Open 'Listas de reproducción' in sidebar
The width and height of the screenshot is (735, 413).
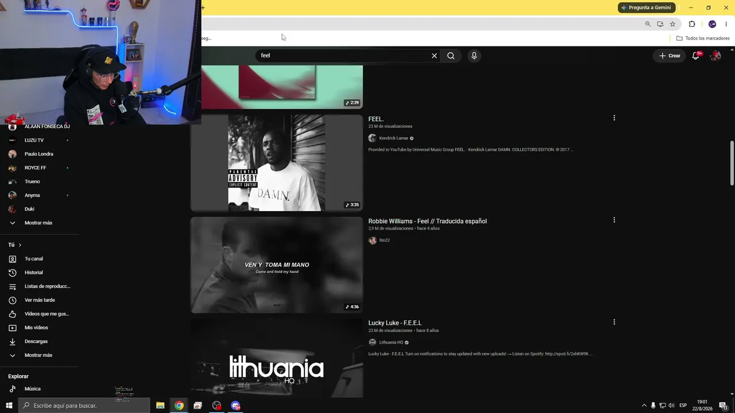[x=39, y=286]
